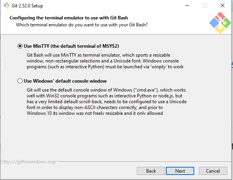
Task: Click the MinTTY description paragraph
Action: coord(101,61)
